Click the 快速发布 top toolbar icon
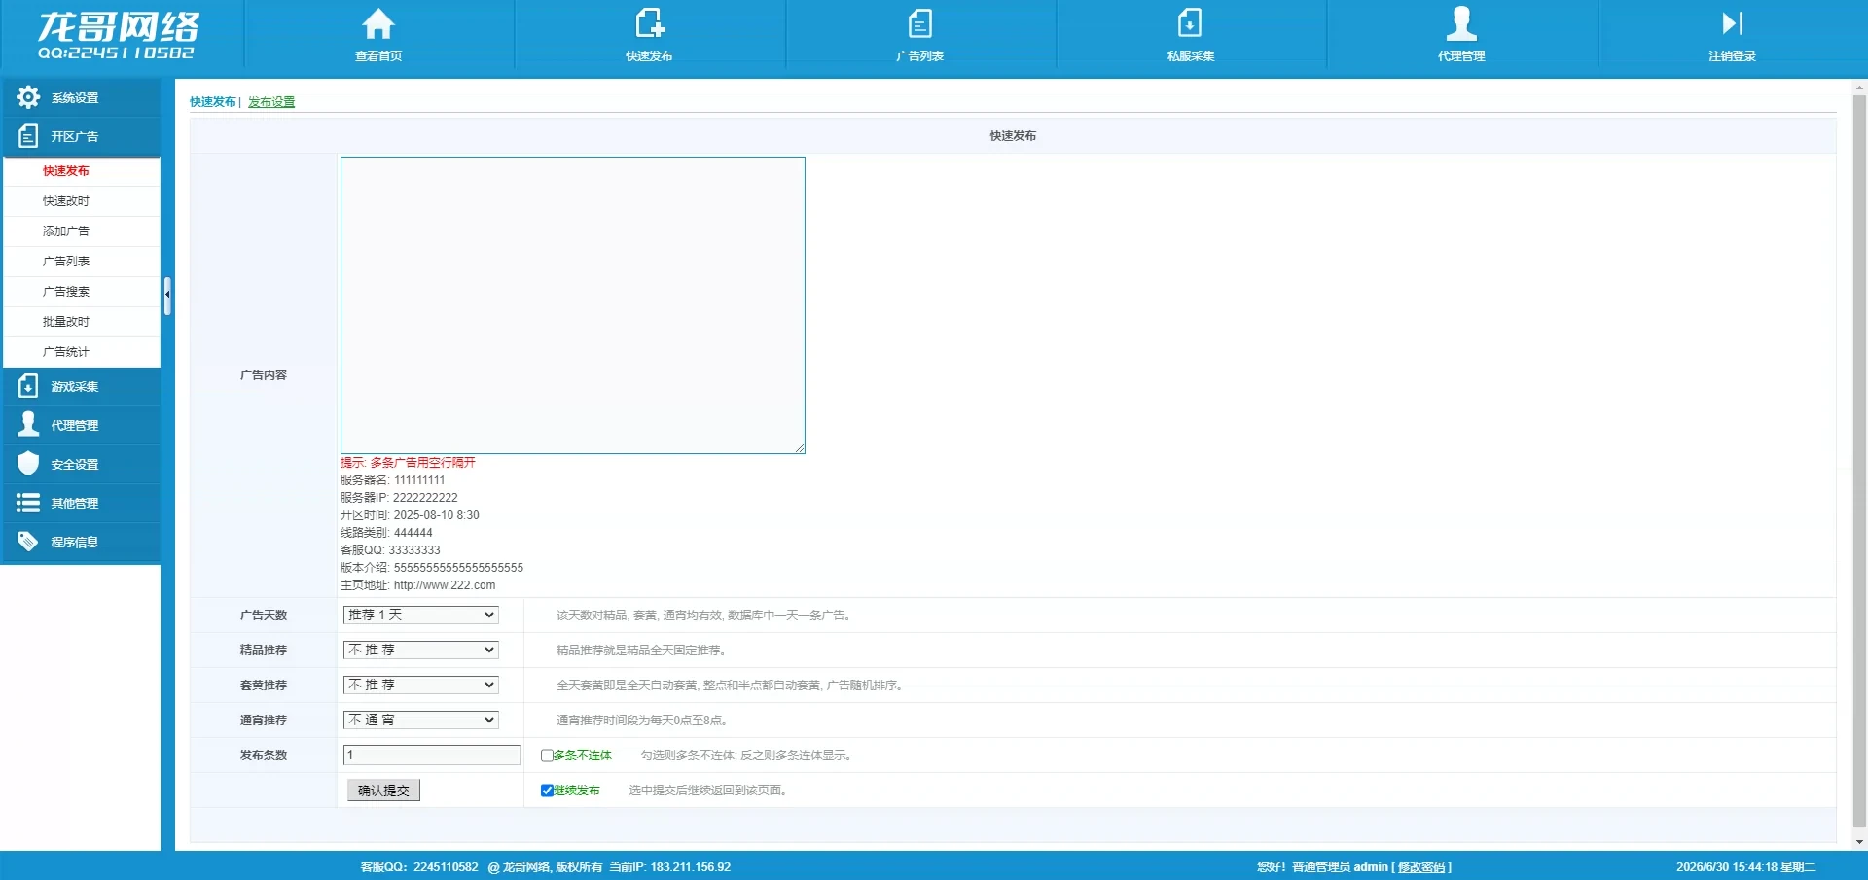Viewport: 1868px width, 880px height. point(649,23)
